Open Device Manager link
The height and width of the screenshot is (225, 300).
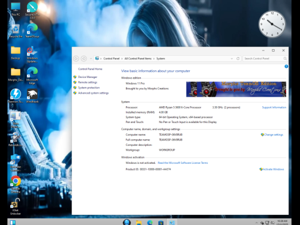click(88, 77)
